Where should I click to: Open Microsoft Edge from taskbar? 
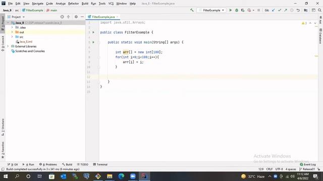click(121, 176)
